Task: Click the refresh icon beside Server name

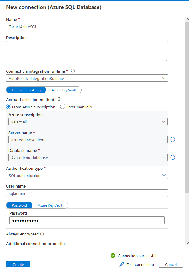Action: pos(173,139)
